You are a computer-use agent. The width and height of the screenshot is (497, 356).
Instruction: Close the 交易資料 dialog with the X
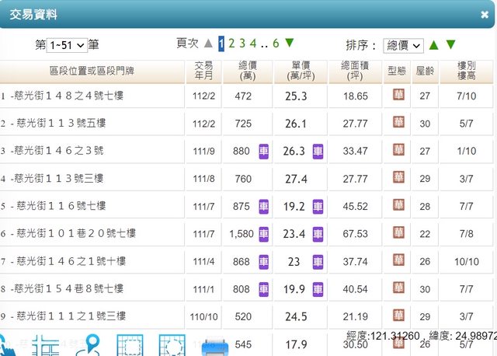click(485, 14)
